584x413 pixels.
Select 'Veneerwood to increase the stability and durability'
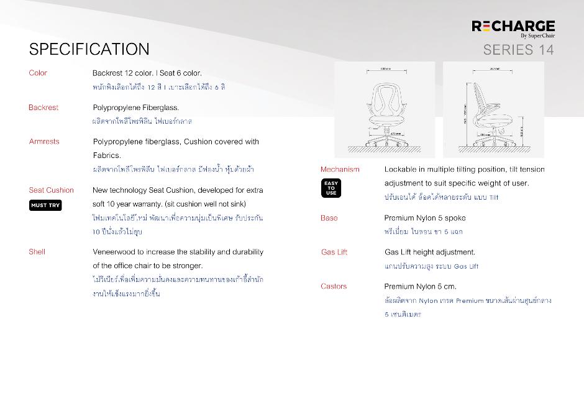(x=178, y=252)
